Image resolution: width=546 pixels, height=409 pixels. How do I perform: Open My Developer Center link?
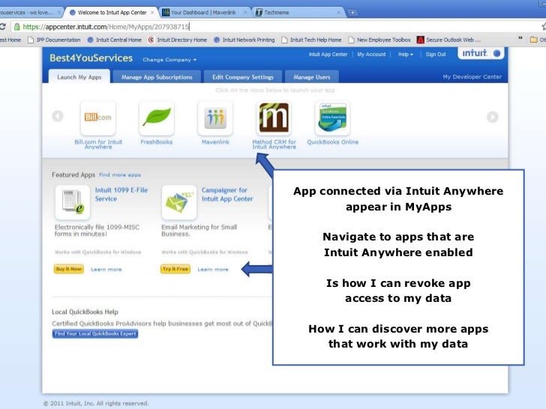click(472, 76)
